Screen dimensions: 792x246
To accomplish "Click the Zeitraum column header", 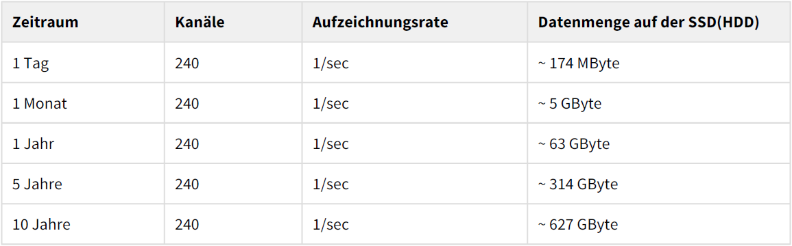I will coord(45,23).
